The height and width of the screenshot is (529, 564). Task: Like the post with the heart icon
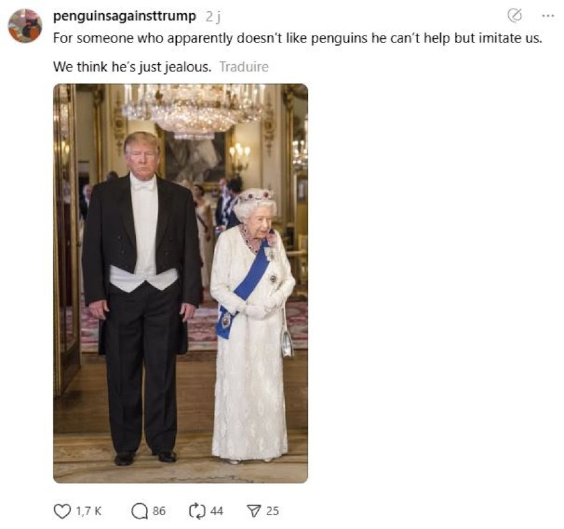click(61, 511)
